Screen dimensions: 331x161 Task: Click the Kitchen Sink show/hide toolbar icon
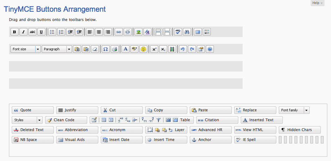pos(207,32)
